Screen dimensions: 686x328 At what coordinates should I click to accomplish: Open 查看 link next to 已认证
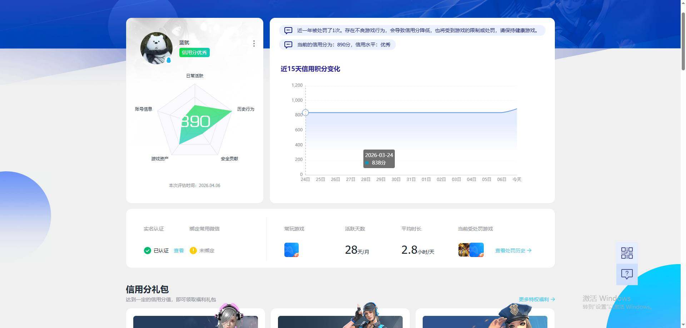pos(179,251)
